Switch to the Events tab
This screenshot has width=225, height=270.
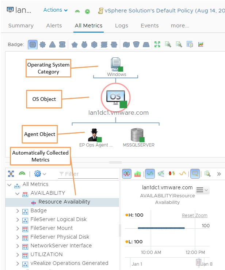pyautogui.click(x=150, y=26)
